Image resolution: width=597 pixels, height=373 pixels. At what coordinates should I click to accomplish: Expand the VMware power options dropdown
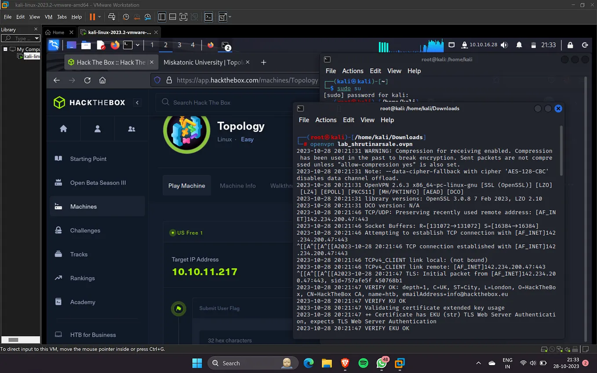coord(100,17)
